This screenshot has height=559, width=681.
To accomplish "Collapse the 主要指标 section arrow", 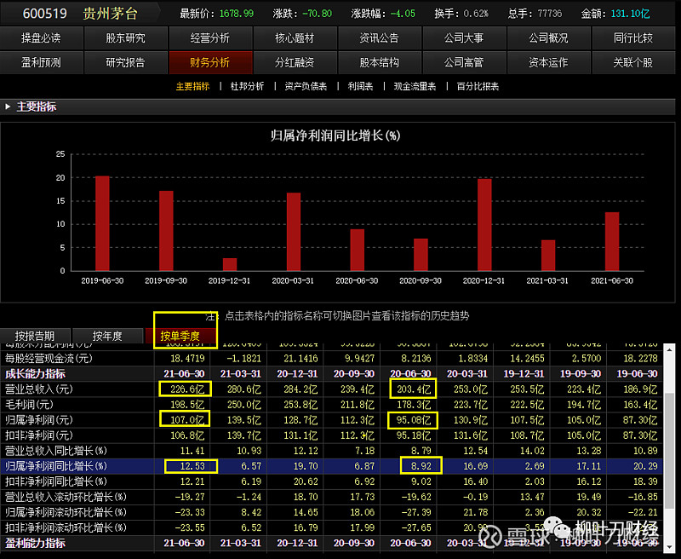I will pyautogui.click(x=8, y=107).
